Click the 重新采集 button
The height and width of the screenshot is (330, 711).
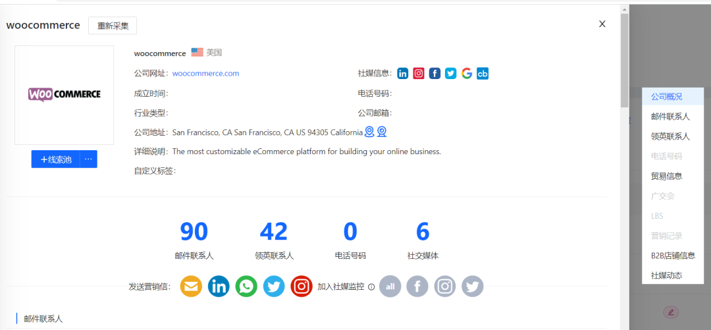(113, 26)
